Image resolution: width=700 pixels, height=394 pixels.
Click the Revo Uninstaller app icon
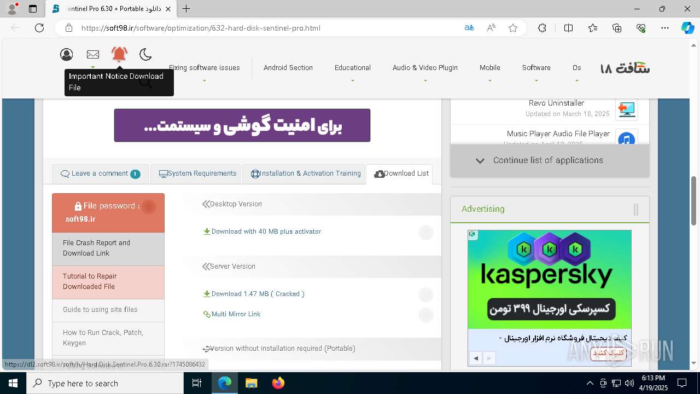pyautogui.click(x=626, y=109)
